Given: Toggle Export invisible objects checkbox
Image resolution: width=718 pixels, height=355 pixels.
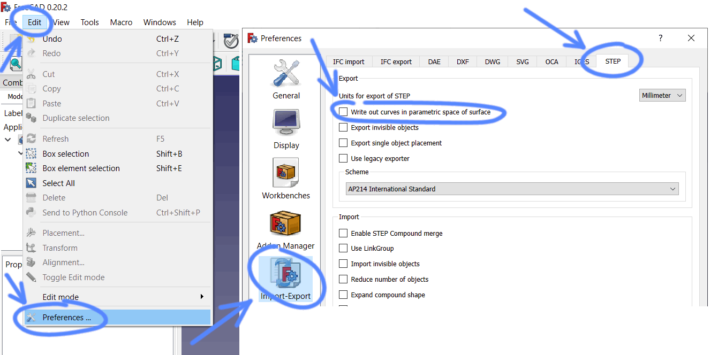Looking at the screenshot, I should click(343, 128).
